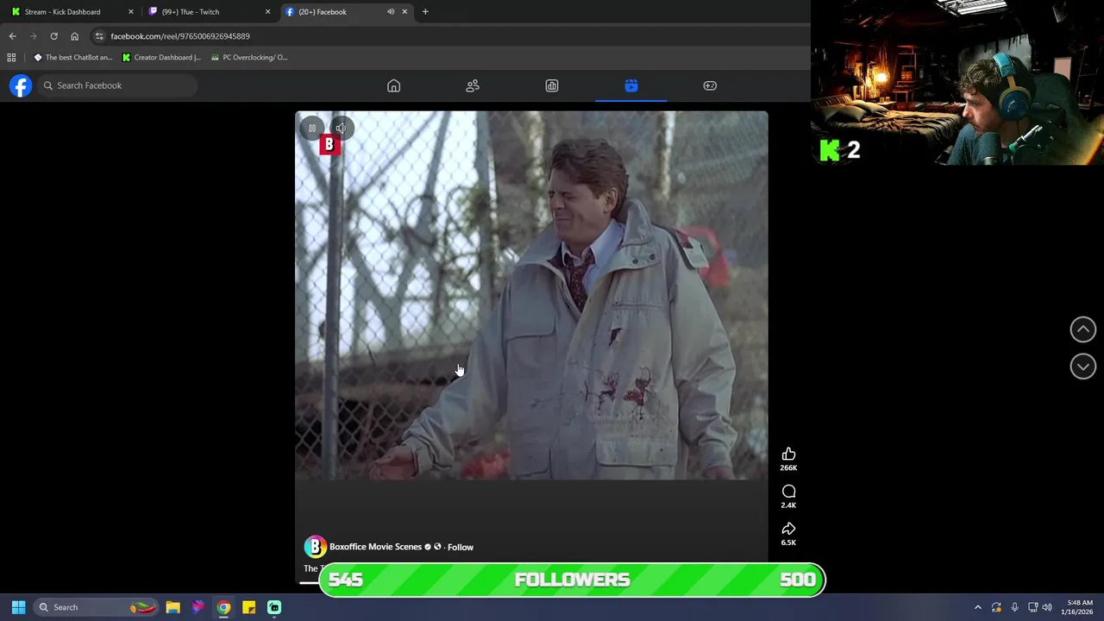
Task: Open the Professional dashboard chart icon
Action: 552,85
